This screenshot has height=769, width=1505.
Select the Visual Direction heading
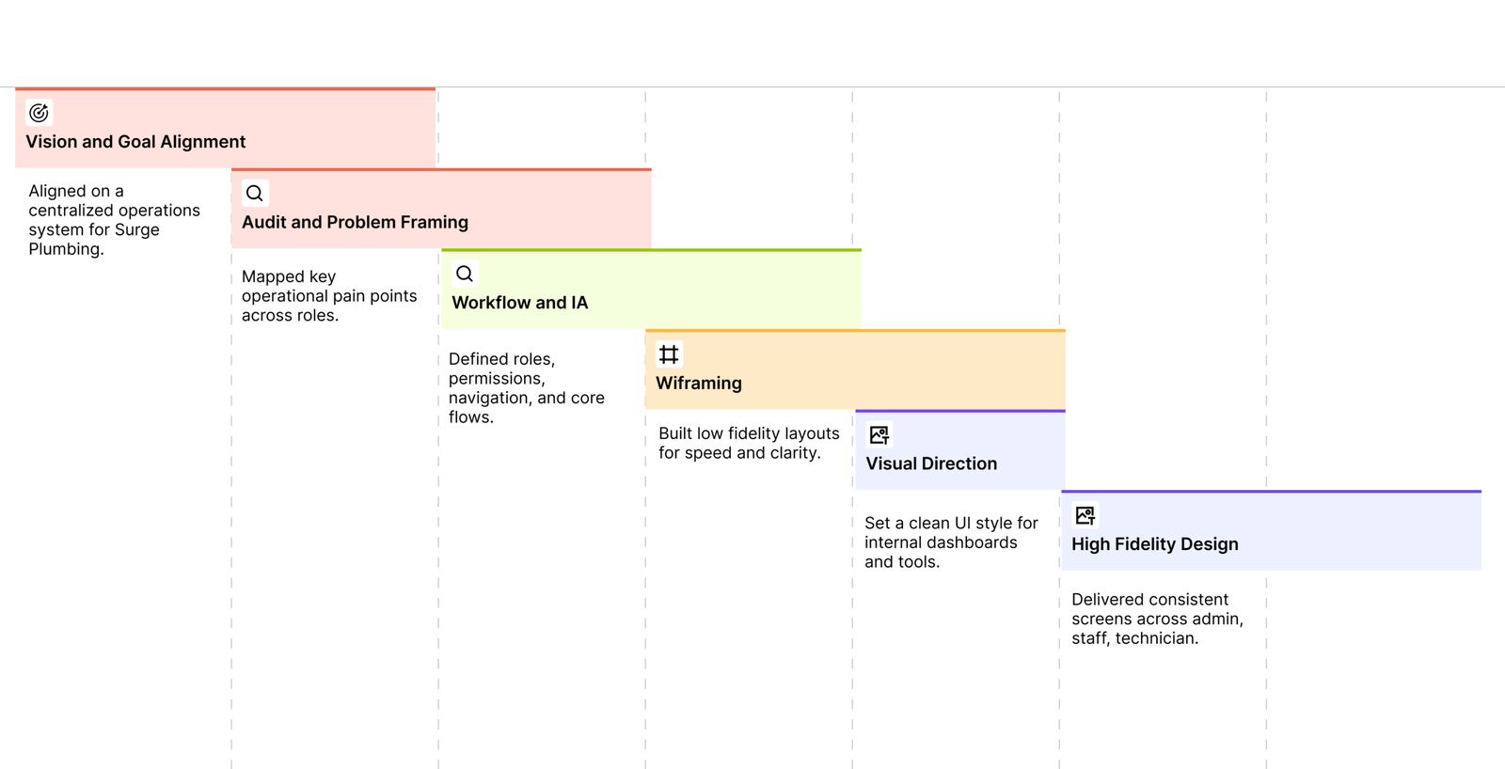click(931, 463)
